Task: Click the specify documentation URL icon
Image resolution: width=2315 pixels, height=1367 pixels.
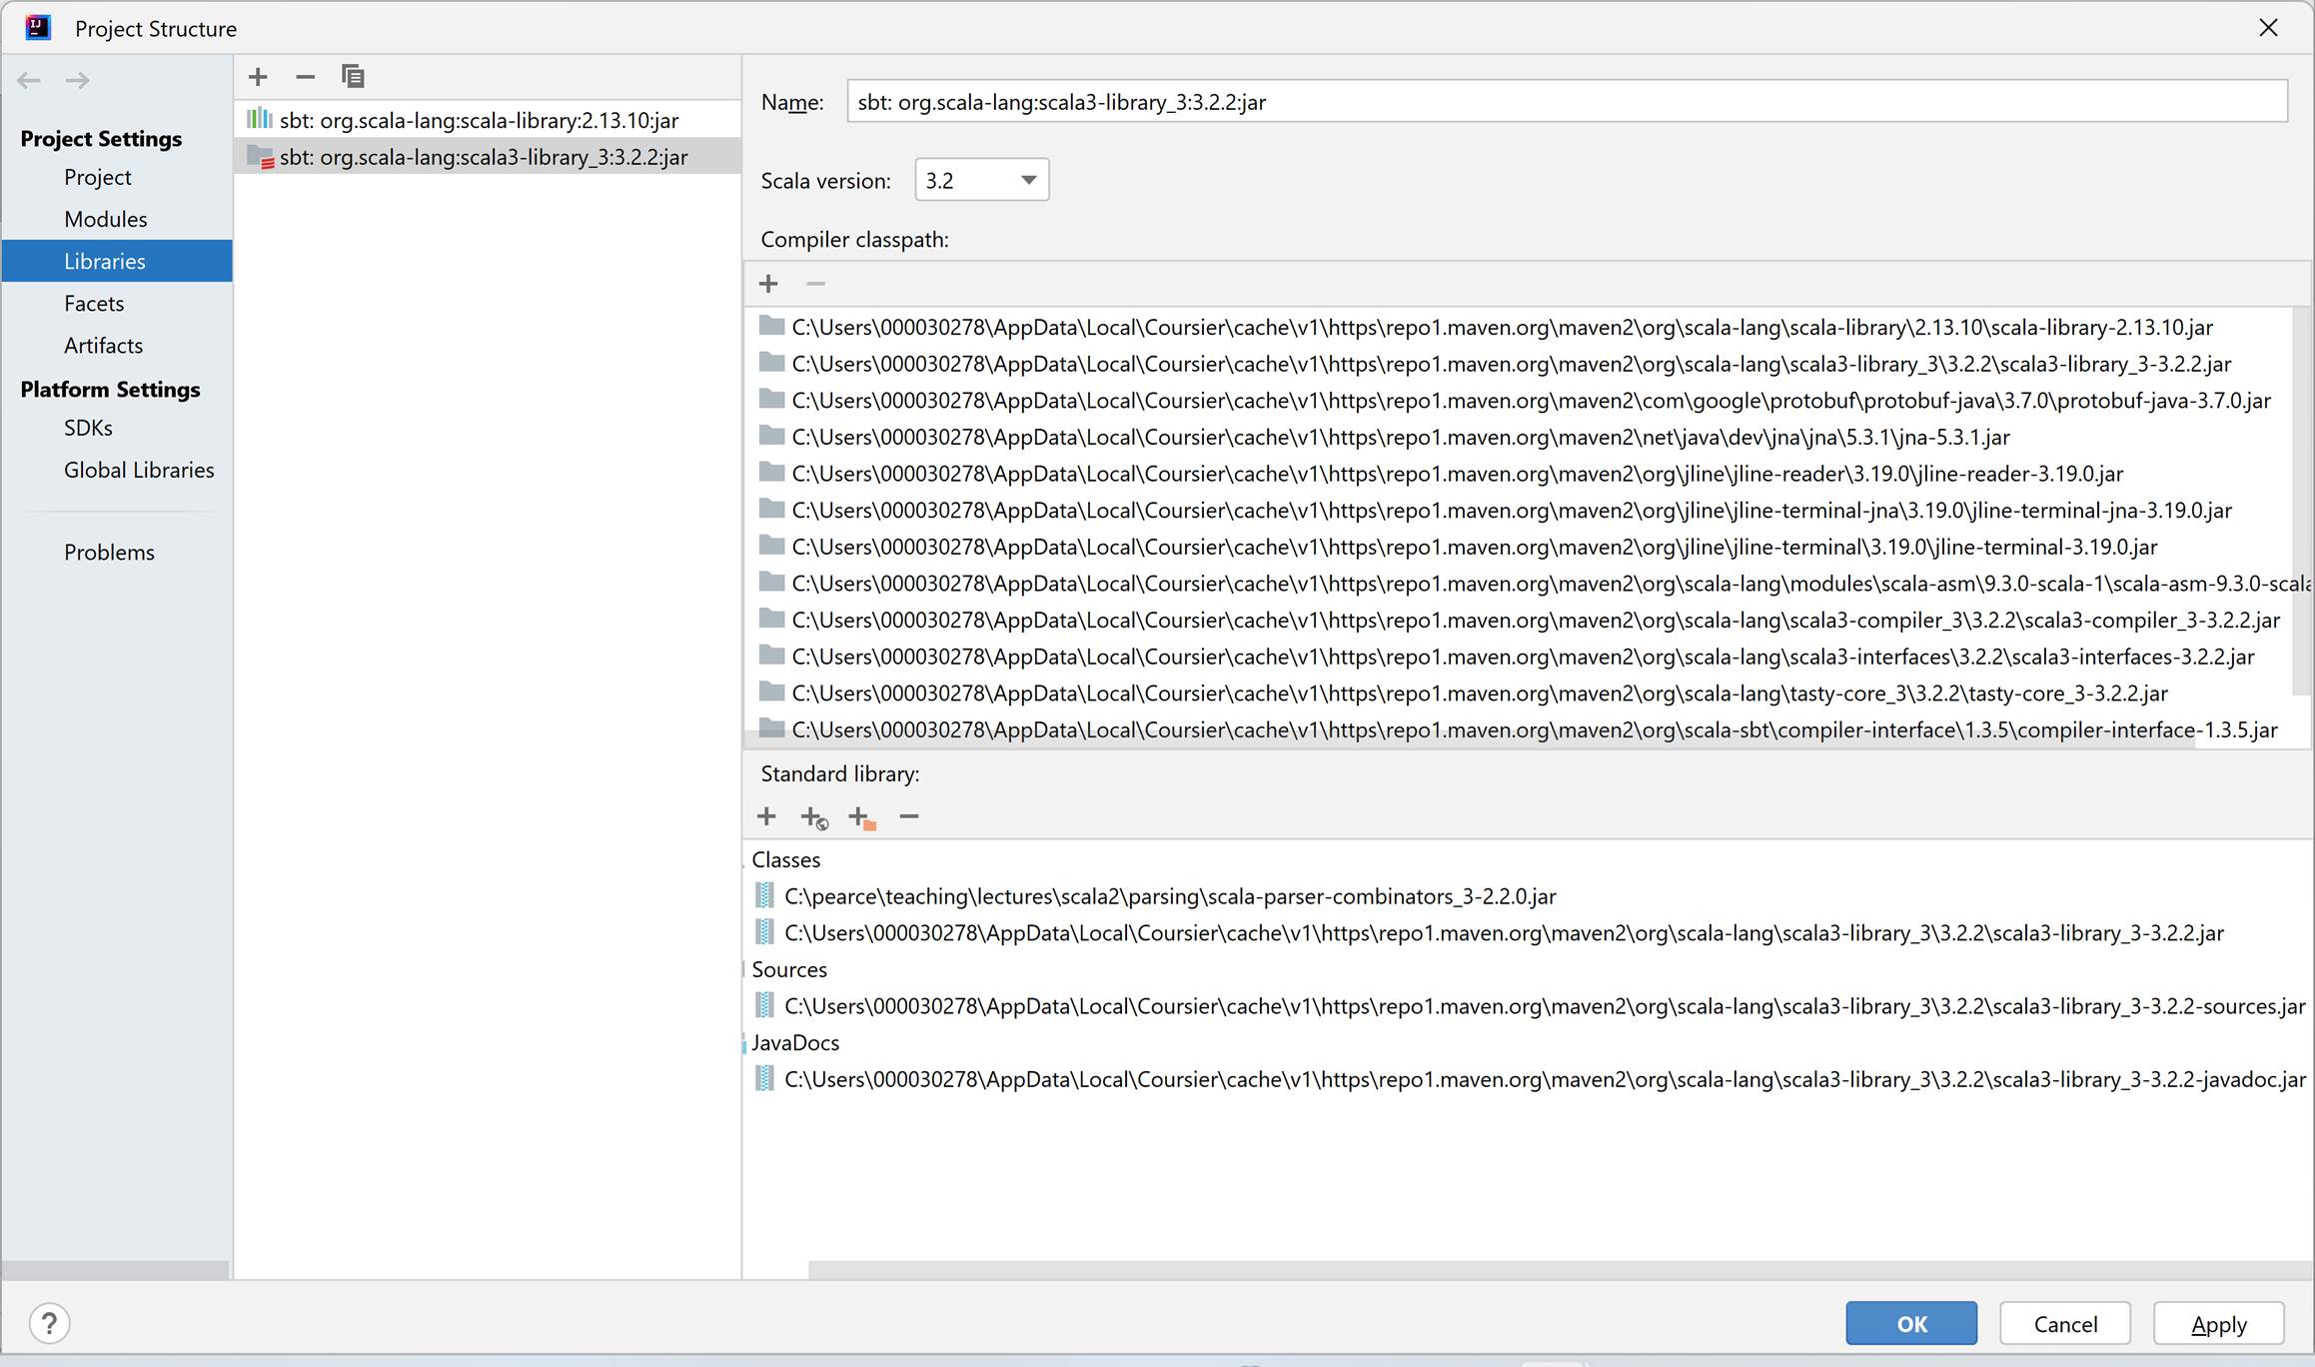Action: [x=814, y=817]
